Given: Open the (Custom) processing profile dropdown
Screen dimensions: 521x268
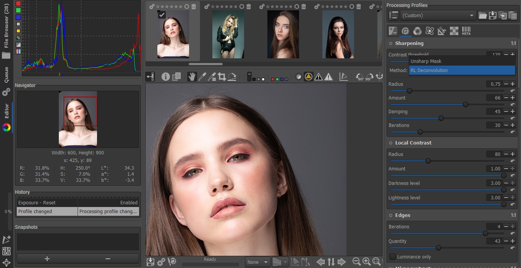Looking at the screenshot, I should pos(437,15).
